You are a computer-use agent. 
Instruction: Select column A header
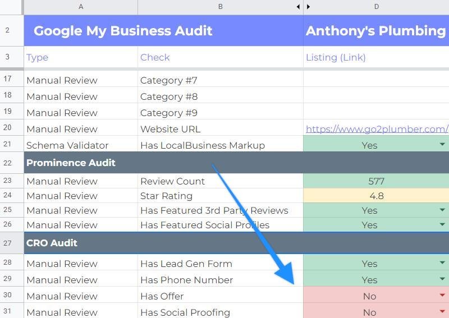[81, 7]
